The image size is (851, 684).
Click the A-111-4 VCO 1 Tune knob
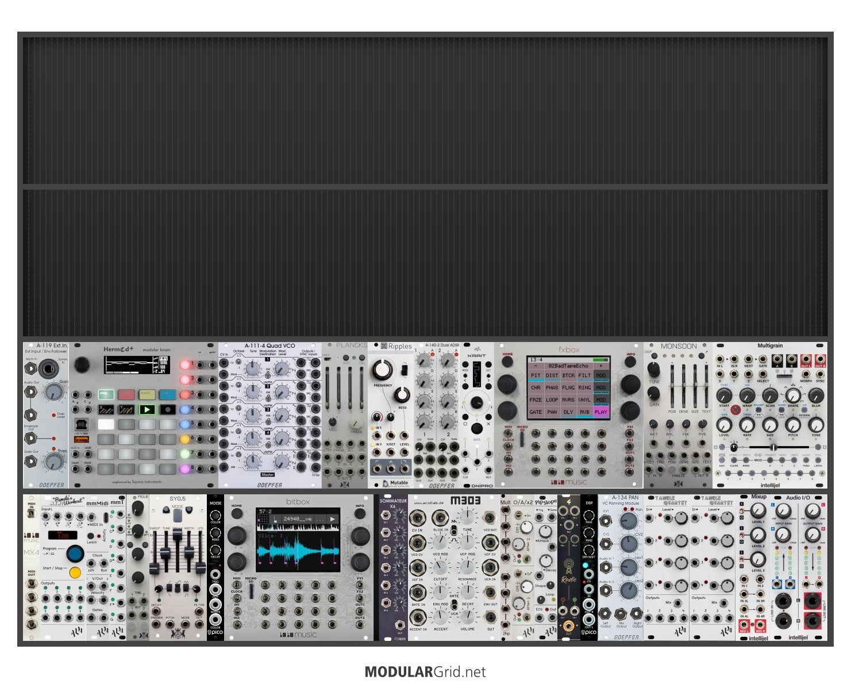[x=252, y=368]
